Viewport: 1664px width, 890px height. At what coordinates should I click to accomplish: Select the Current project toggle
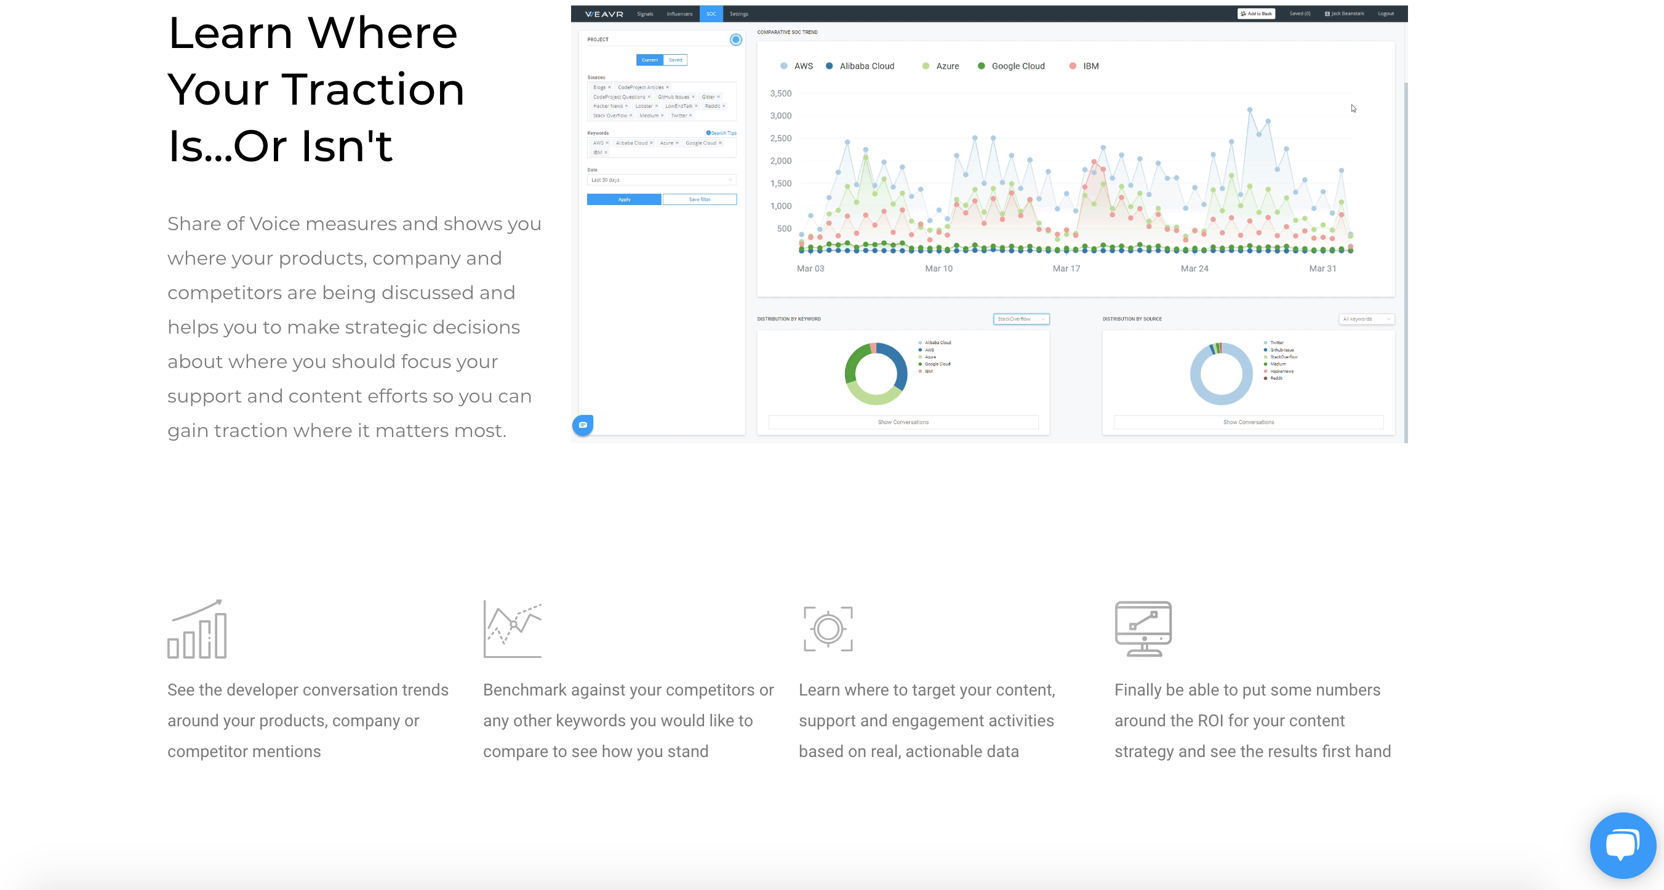(x=649, y=60)
